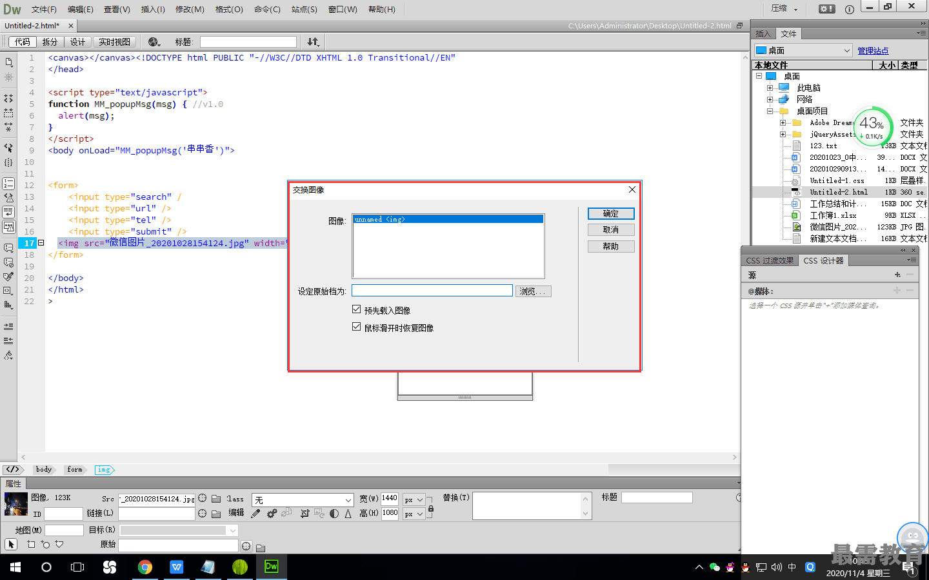Image resolution: width=929 pixels, height=580 pixels.
Task: Click the 管理站点 link
Action: click(x=873, y=50)
